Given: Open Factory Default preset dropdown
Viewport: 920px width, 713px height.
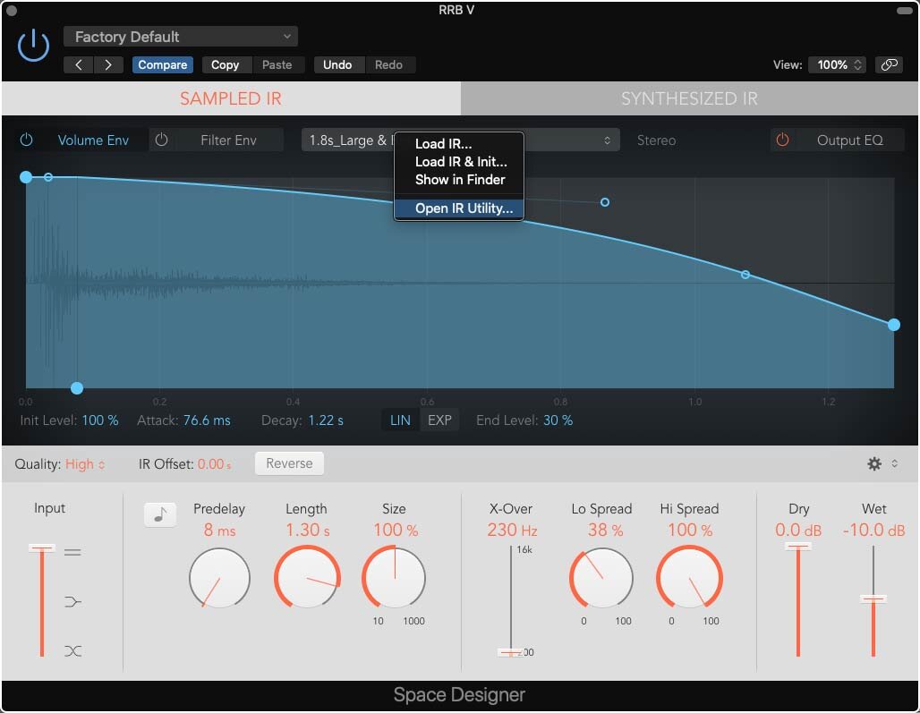Looking at the screenshot, I should 181,37.
